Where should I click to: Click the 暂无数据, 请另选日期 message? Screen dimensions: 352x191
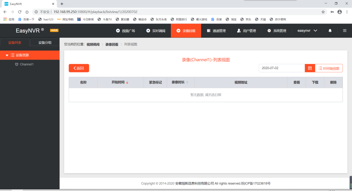point(206,95)
